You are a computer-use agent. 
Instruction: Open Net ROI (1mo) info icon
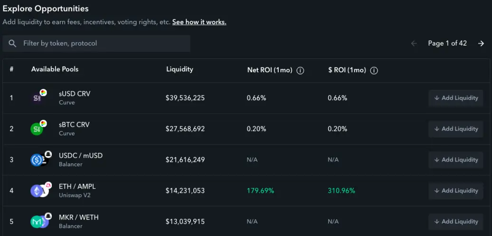click(x=300, y=71)
